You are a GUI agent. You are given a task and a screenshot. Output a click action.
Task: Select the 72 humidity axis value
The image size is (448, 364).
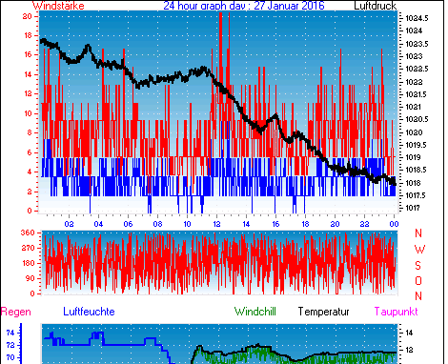point(10,345)
